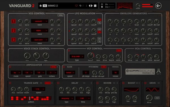Screen dimensions: 170x107
Task: Click the trance gate reorder handle icon
Action: [41, 83]
